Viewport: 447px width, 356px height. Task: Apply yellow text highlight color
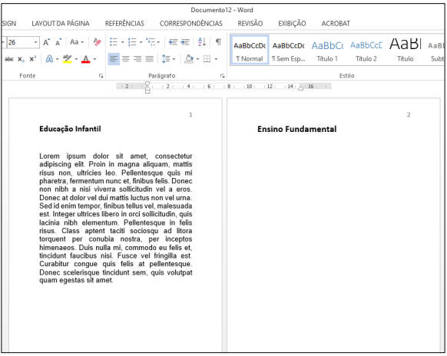click(68, 59)
